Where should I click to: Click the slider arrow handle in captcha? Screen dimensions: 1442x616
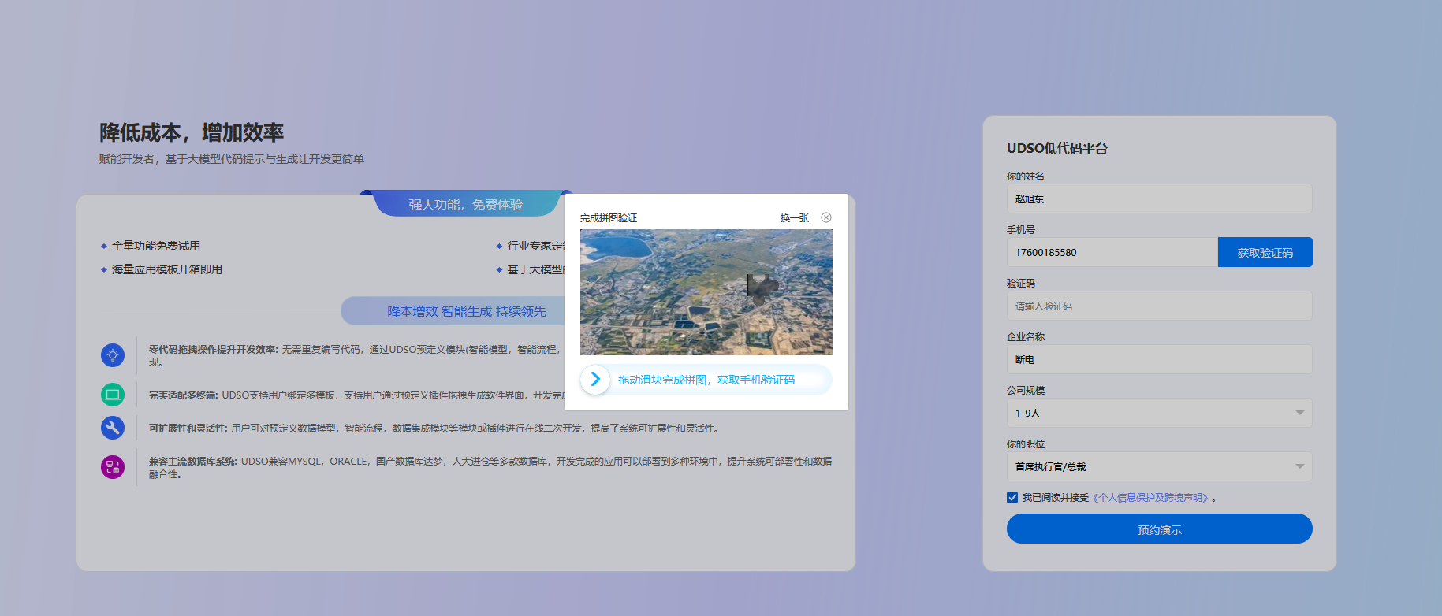click(595, 380)
